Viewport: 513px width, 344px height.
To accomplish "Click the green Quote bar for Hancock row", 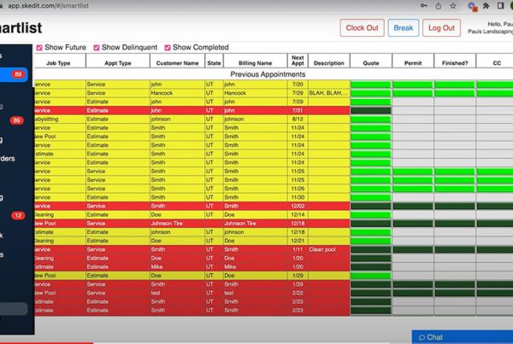I will tap(371, 92).
